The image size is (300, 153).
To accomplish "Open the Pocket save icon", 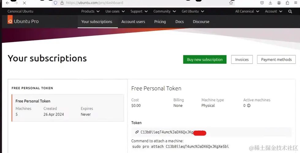I will tap(262, 3).
